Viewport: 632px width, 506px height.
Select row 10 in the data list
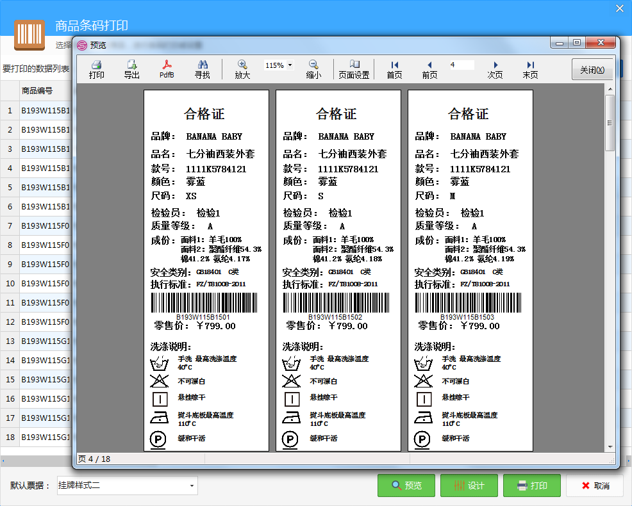[37, 283]
